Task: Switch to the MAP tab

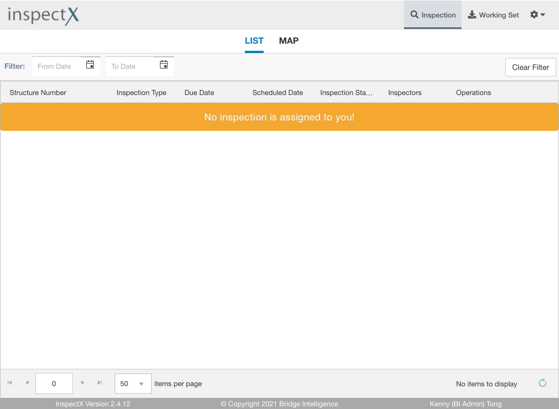Action: pos(289,41)
